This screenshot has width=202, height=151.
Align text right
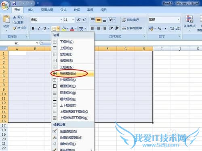click(x=104, y=28)
